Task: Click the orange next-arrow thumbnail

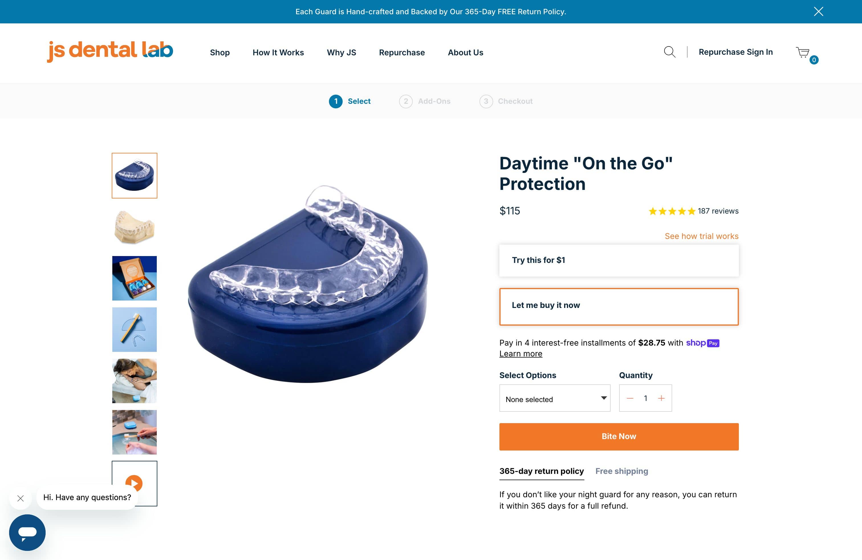Action: tap(134, 483)
